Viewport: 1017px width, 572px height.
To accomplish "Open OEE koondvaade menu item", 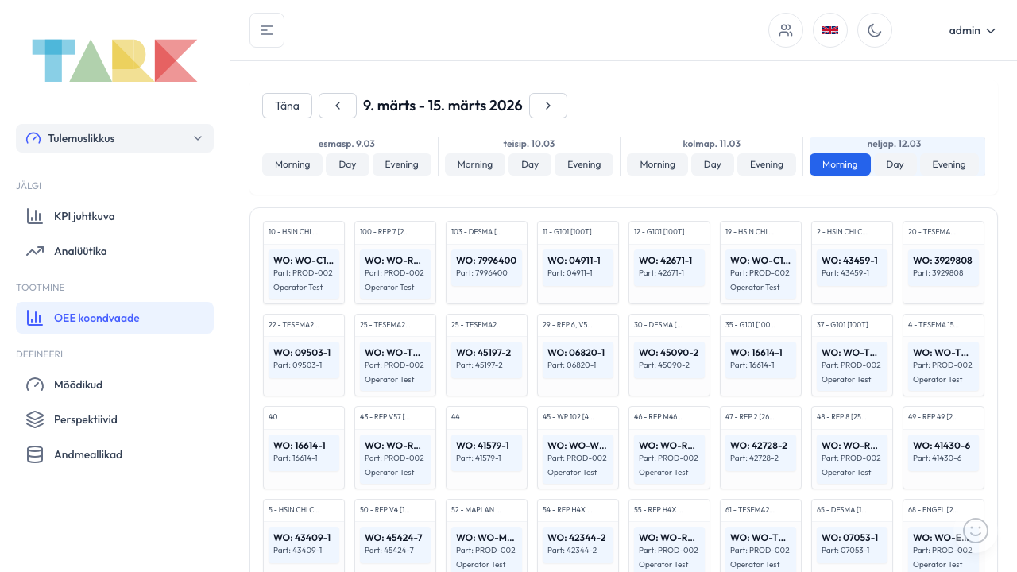I will (115, 318).
